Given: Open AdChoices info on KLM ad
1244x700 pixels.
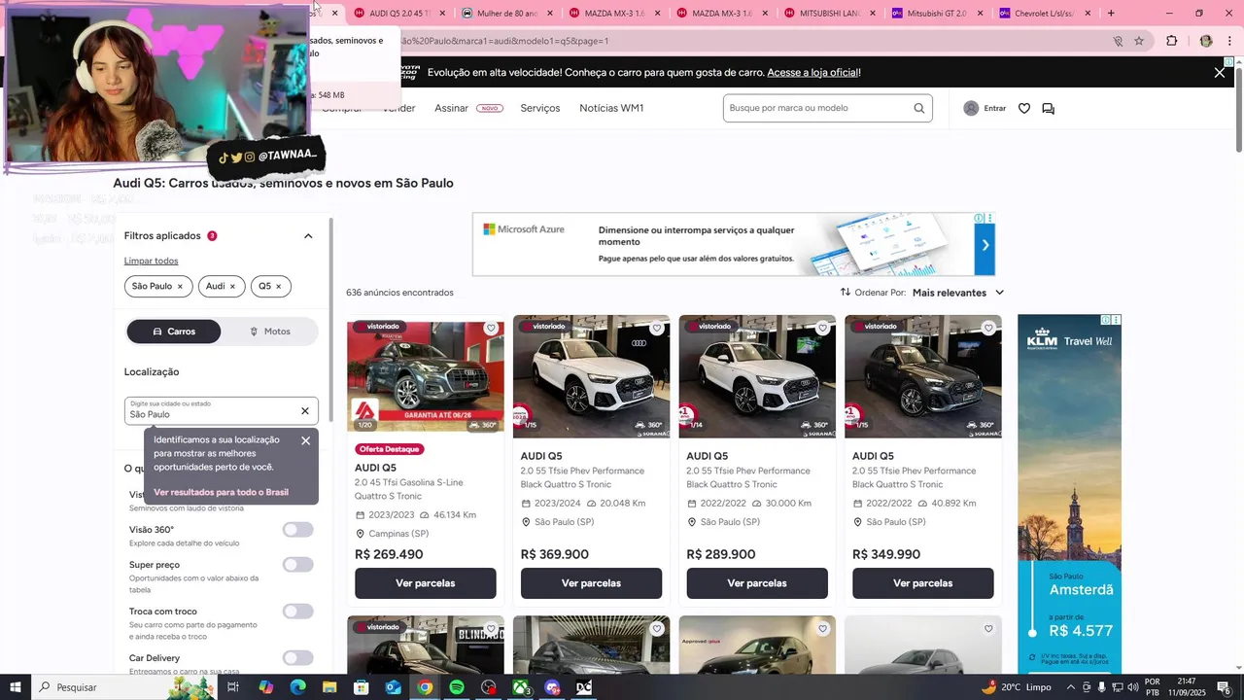Looking at the screenshot, I should coord(1106,320).
